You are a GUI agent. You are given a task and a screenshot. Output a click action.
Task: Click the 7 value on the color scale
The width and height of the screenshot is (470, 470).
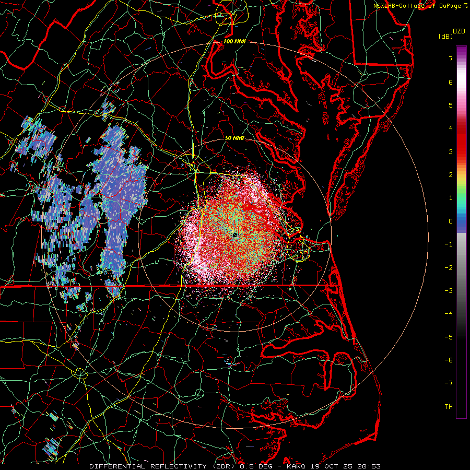pos(451,58)
